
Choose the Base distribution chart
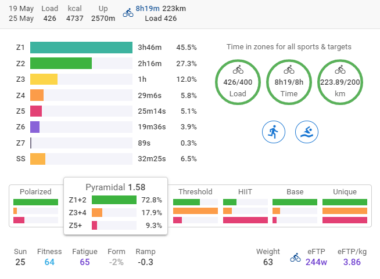295,206
